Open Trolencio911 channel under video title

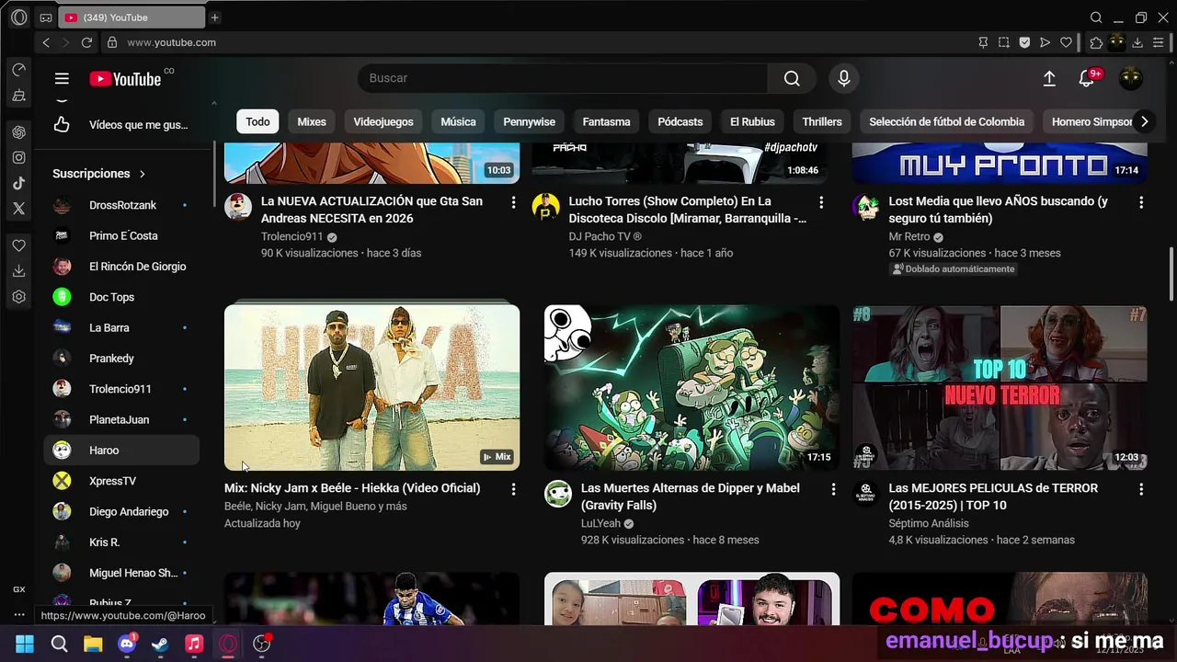291,236
